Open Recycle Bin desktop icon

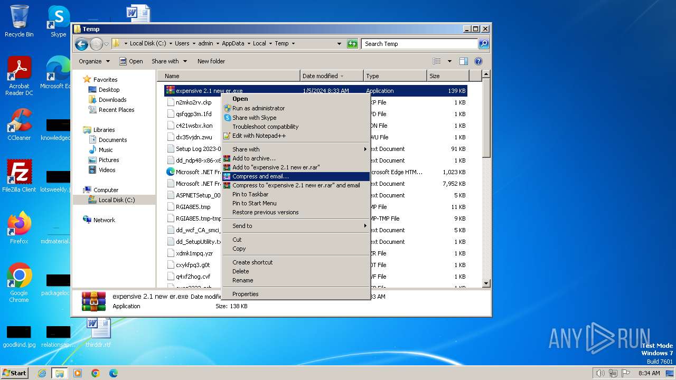19,21
